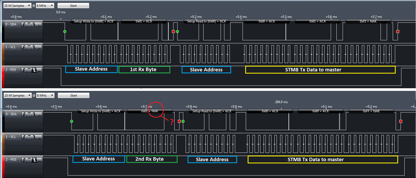Open 8 MHz sample rate dropdown, lower capture

coord(45,95)
